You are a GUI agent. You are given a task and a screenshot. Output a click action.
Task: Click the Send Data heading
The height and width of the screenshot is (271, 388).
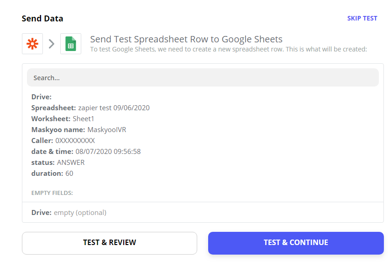click(x=42, y=19)
